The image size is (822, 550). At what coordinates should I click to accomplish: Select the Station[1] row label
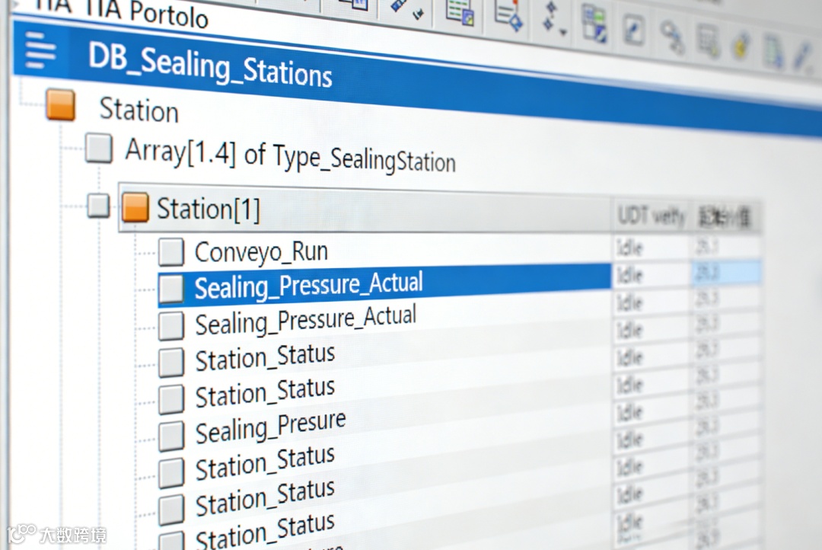pos(208,209)
